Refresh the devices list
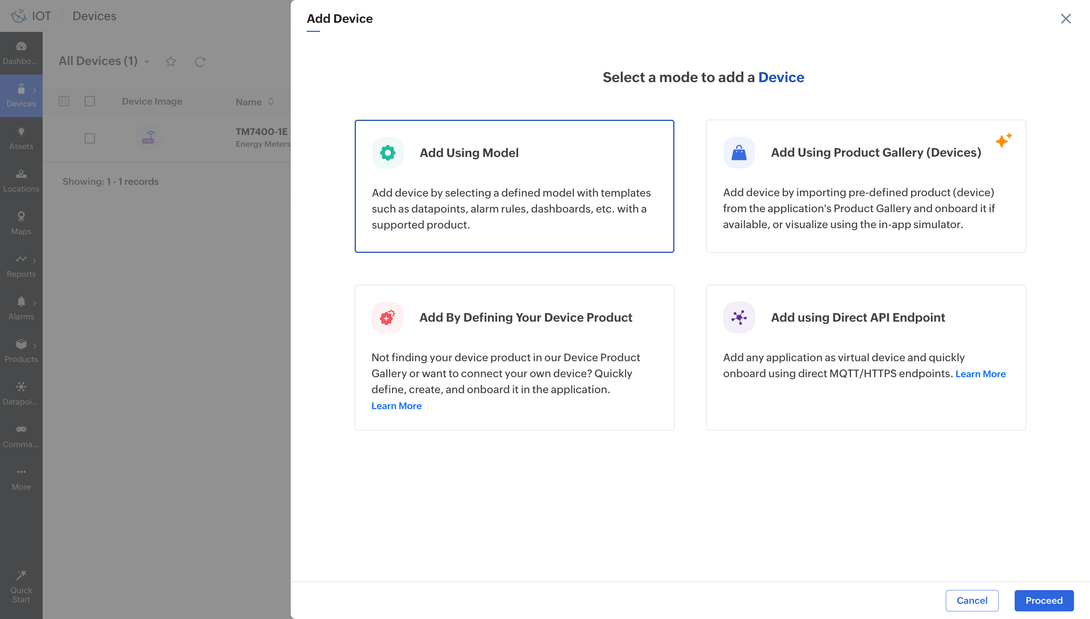 [x=200, y=62]
